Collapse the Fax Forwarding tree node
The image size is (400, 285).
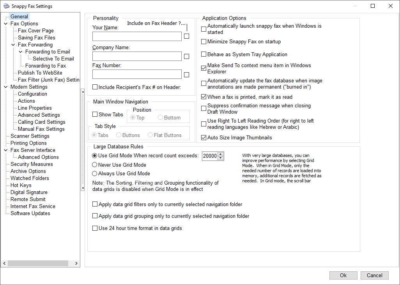click(x=13, y=45)
